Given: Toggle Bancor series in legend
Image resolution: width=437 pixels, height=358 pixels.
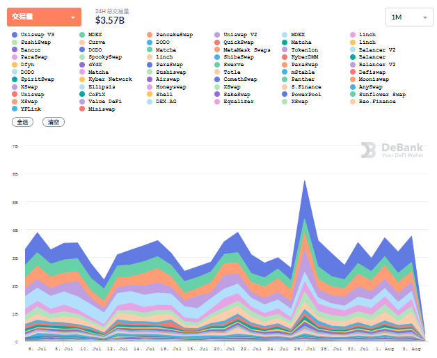Looking at the screenshot, I should 26,49.
